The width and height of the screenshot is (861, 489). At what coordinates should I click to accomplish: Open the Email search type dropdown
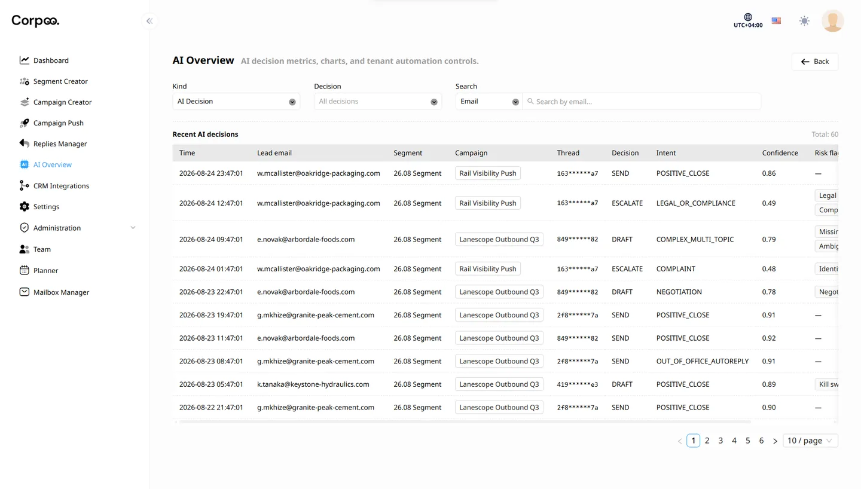[x=489, y=102]
